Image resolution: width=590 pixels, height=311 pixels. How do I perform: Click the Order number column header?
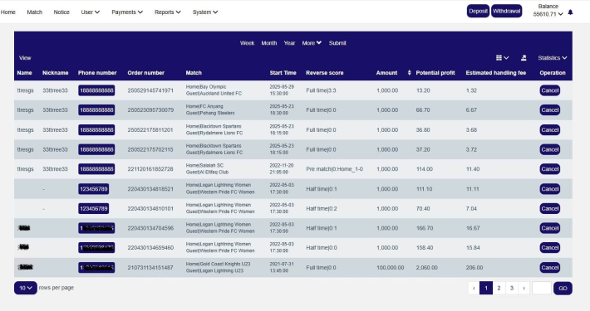[x=146, y=73]
